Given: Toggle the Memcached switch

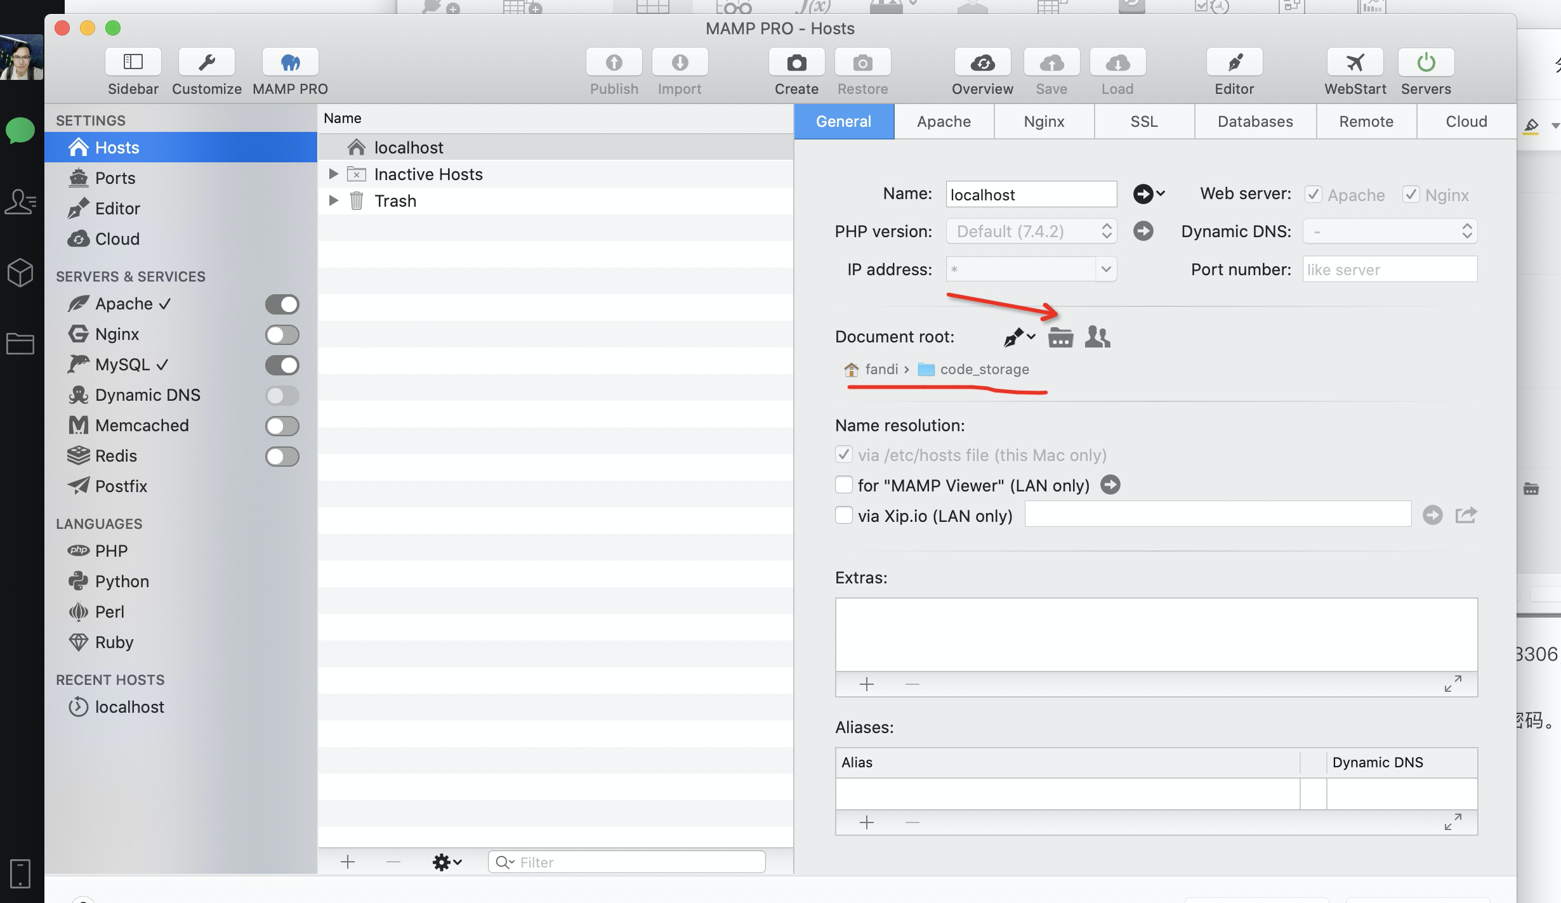Looking at the screenshot, I should click(x=282, y=426).
